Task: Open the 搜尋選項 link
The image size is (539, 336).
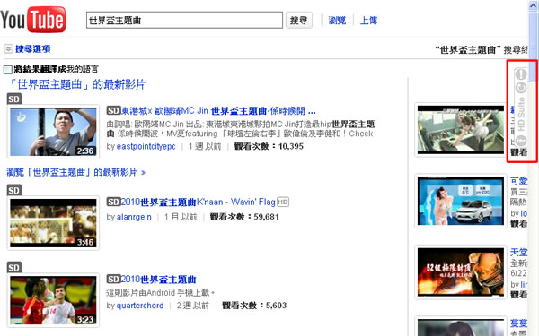Action: pyautogui.click(x=32, y=48)
